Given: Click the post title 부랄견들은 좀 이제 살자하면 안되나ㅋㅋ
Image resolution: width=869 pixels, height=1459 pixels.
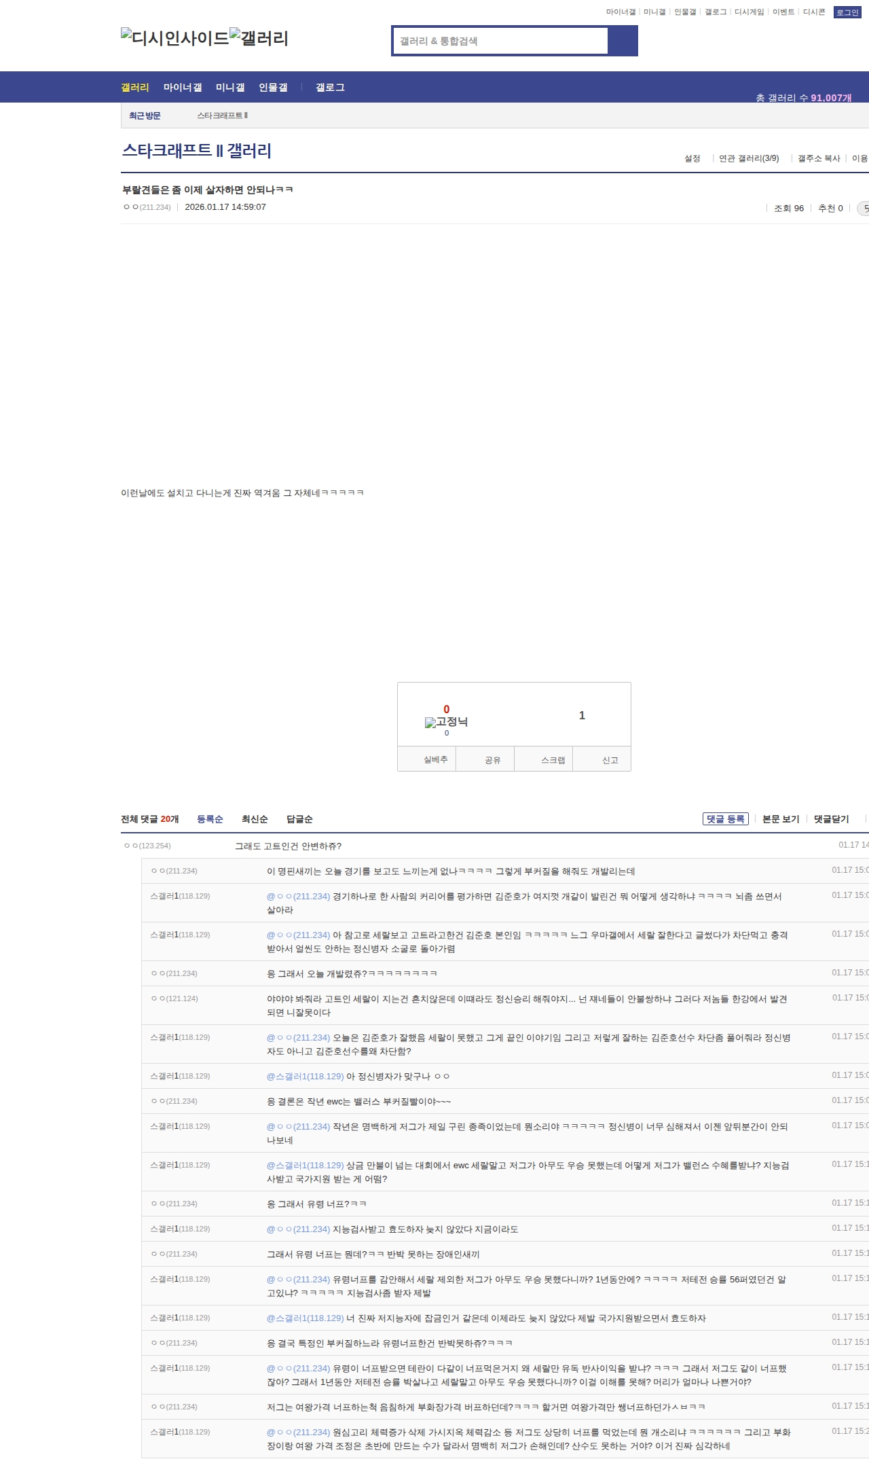Looking at the screenshot, I should pos(208,190).
